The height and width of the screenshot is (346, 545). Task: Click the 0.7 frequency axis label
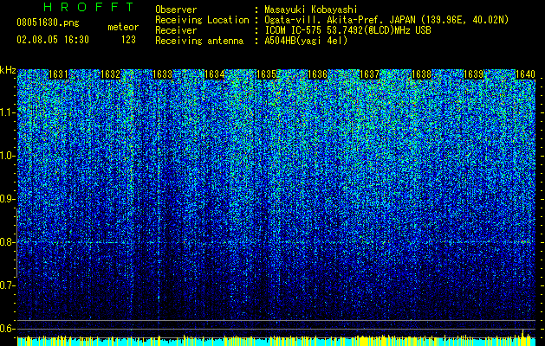(7, 285)
